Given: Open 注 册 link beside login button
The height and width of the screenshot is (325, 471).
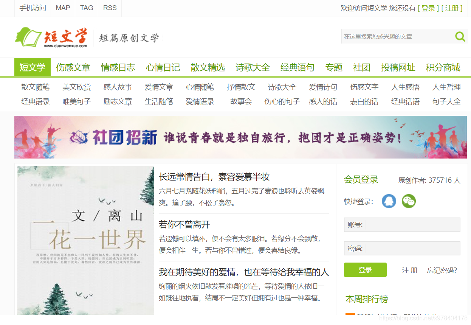Looking at the screenshot, I should (410, 270).
